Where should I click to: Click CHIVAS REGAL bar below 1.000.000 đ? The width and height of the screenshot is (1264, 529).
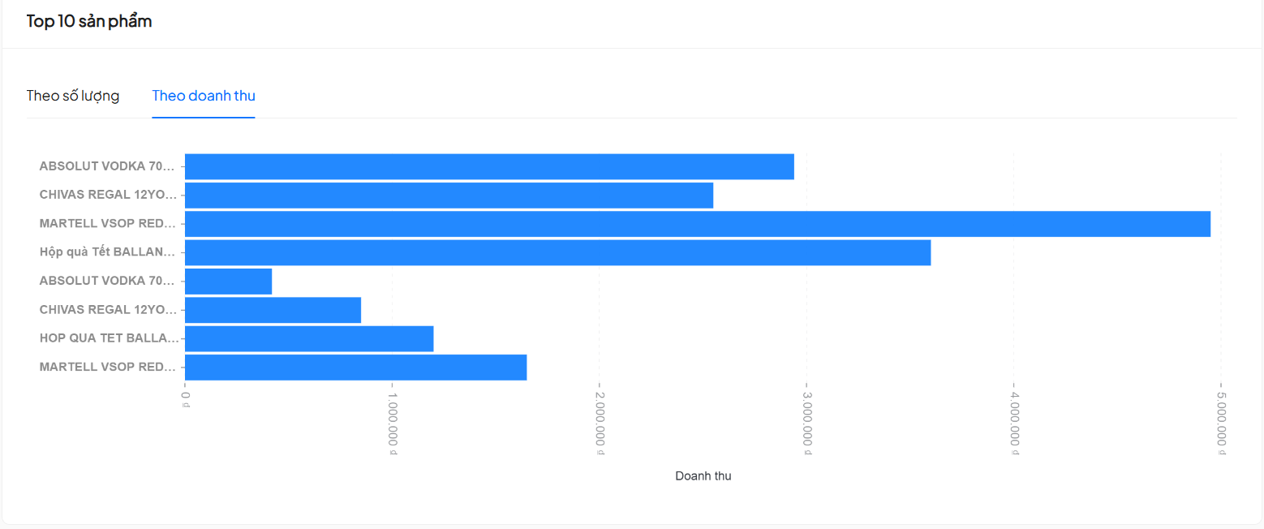(273, 310)
